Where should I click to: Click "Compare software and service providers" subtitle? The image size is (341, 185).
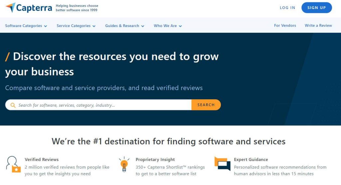point(104,88)
